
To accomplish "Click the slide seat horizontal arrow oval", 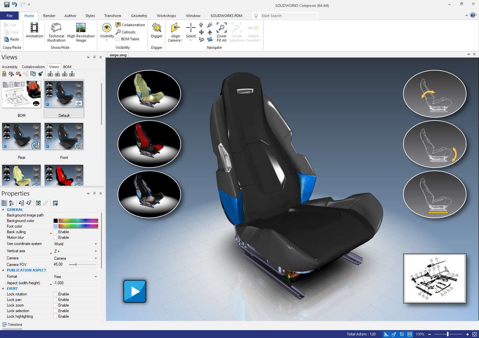I will click(434, 194).
